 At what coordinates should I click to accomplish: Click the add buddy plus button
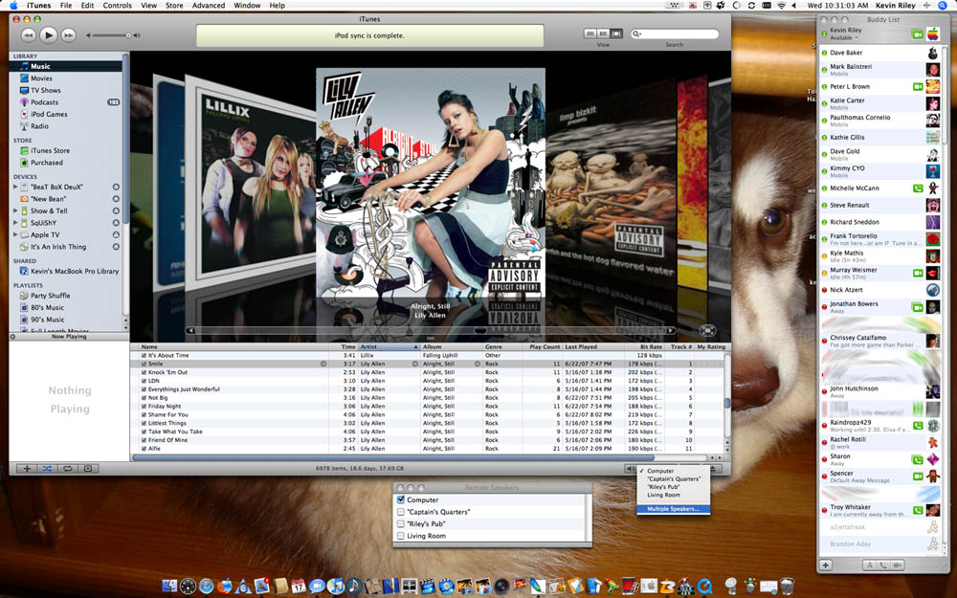(x=825, y=565)
